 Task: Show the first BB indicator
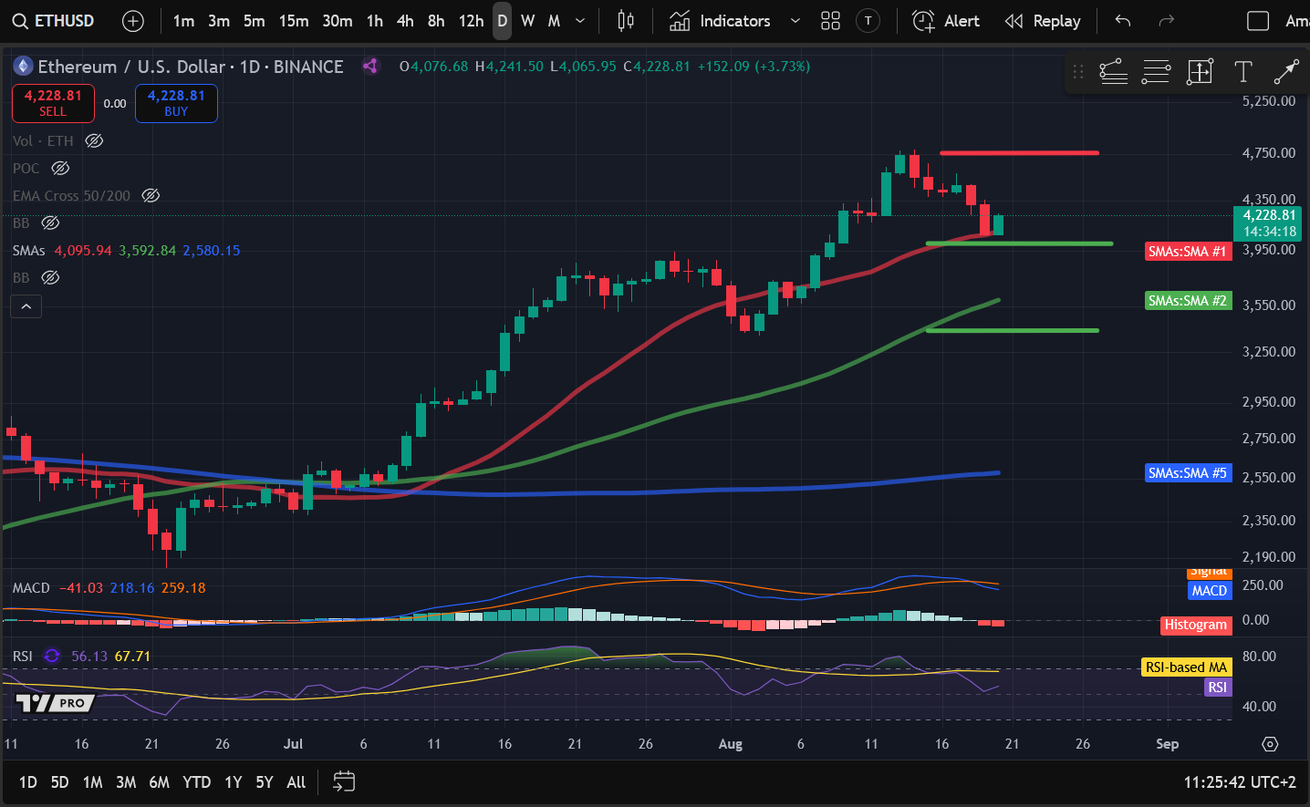[x=50, y=222]
